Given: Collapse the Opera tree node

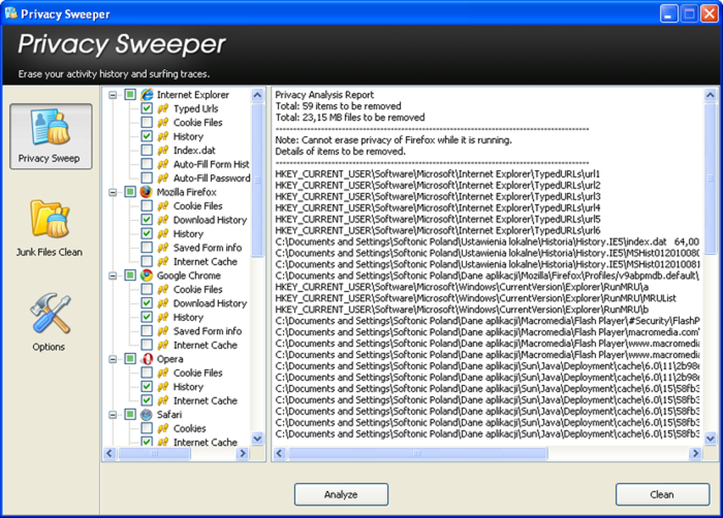Looking at the screenshot, I should pyautogui.click(x=113, y=359).
